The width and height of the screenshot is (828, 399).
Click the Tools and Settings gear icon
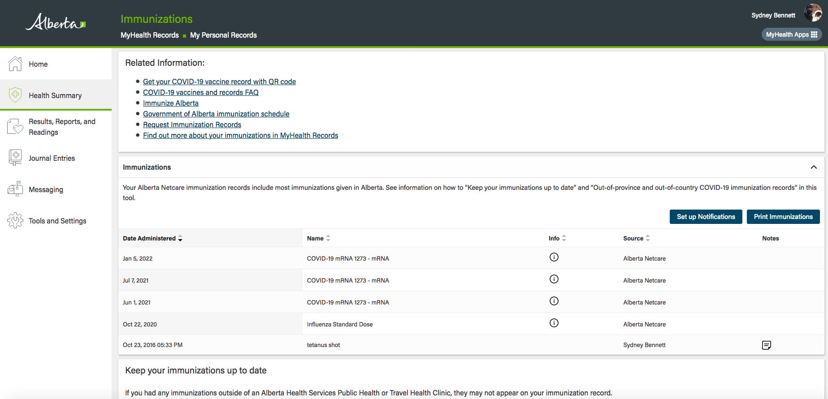(x=15, y=220)
